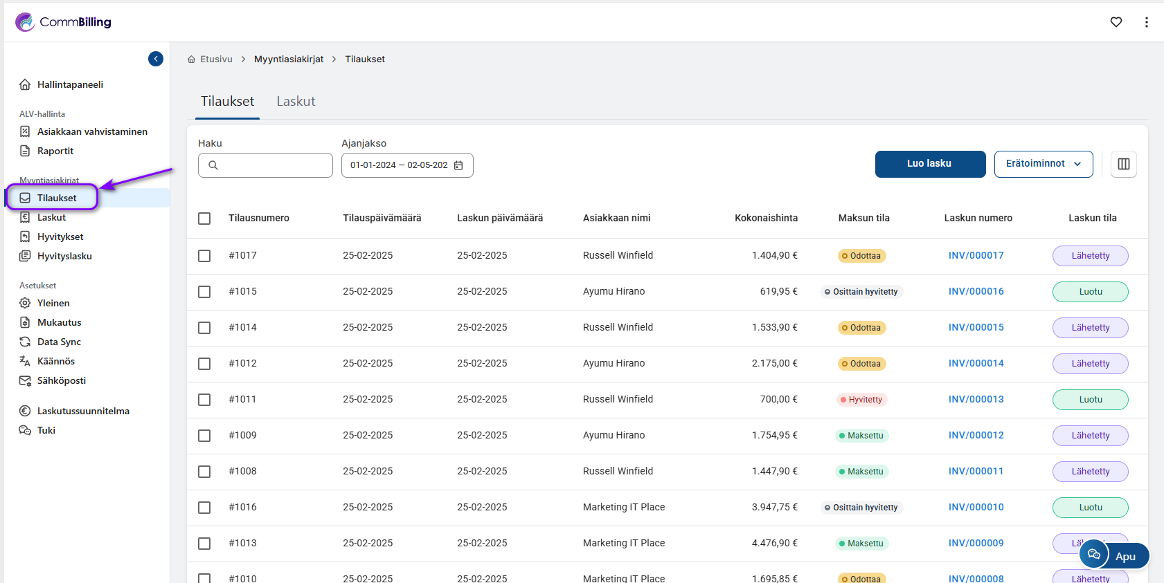
Task: Go to Hallintapaneeli in the sidebar
Action: pyautogui.click(x=70, y=84)
